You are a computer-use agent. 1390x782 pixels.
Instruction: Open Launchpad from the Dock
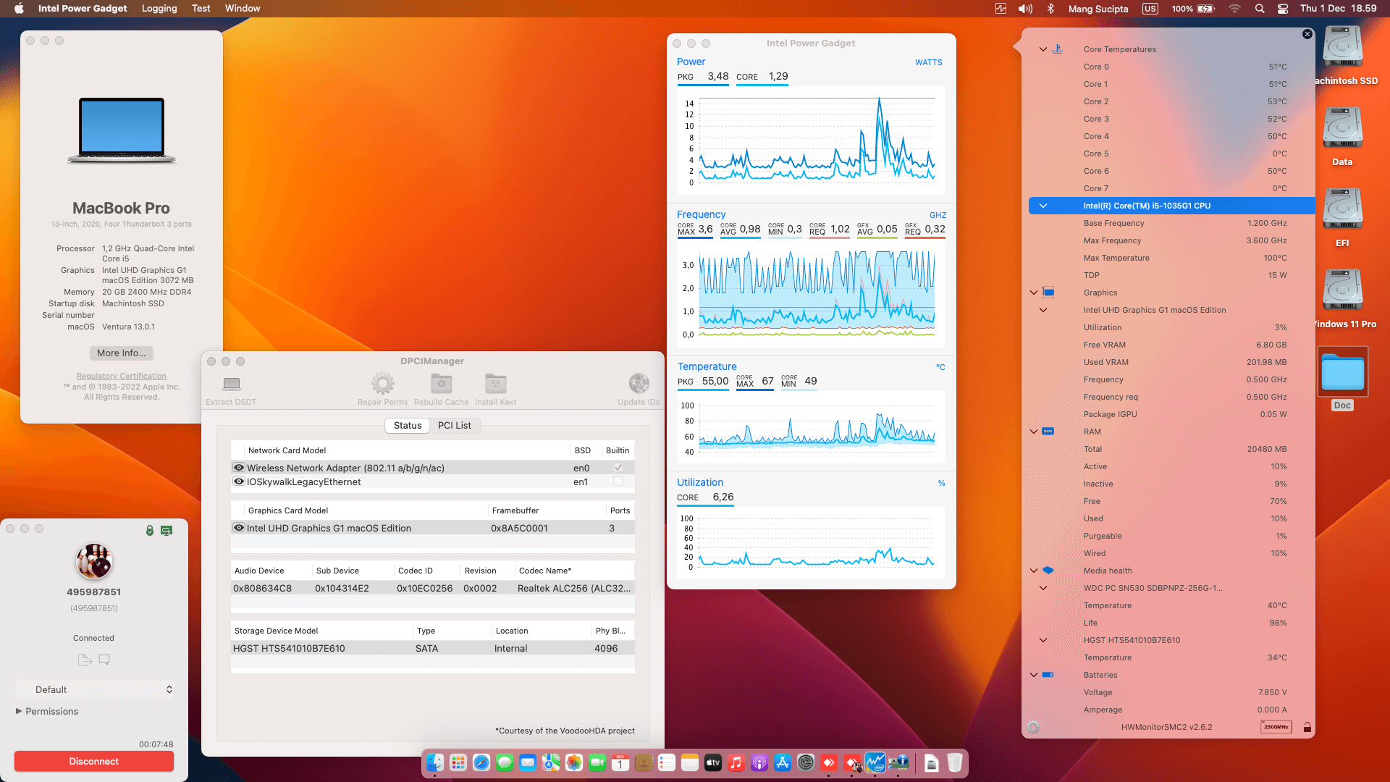pos(458,762)
